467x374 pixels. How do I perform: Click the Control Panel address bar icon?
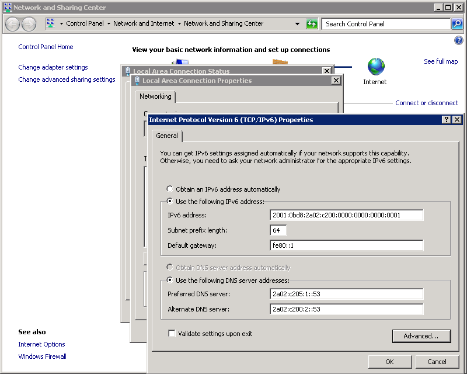click(x=51, y=24)
